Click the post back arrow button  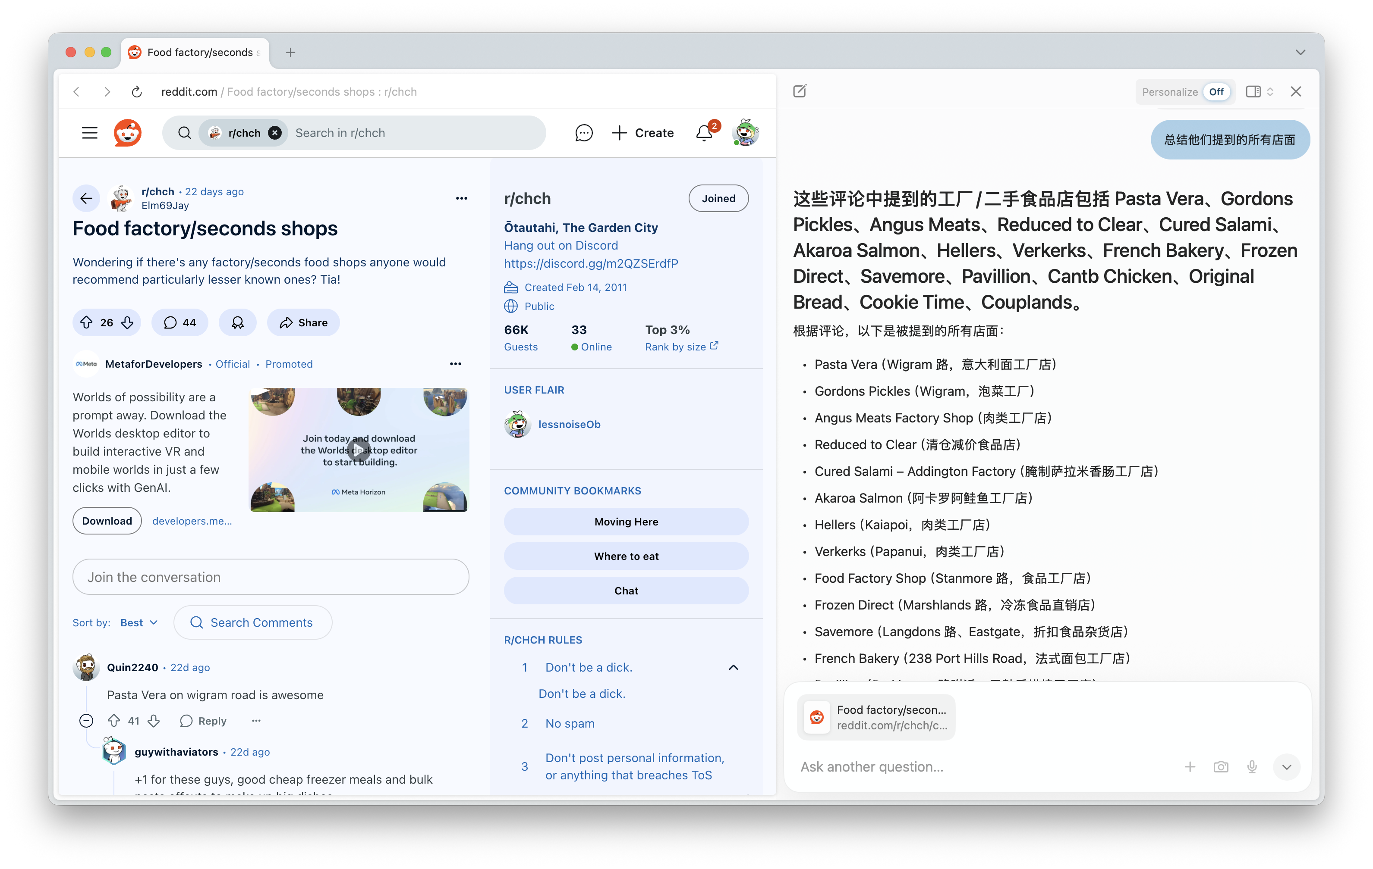86,198
